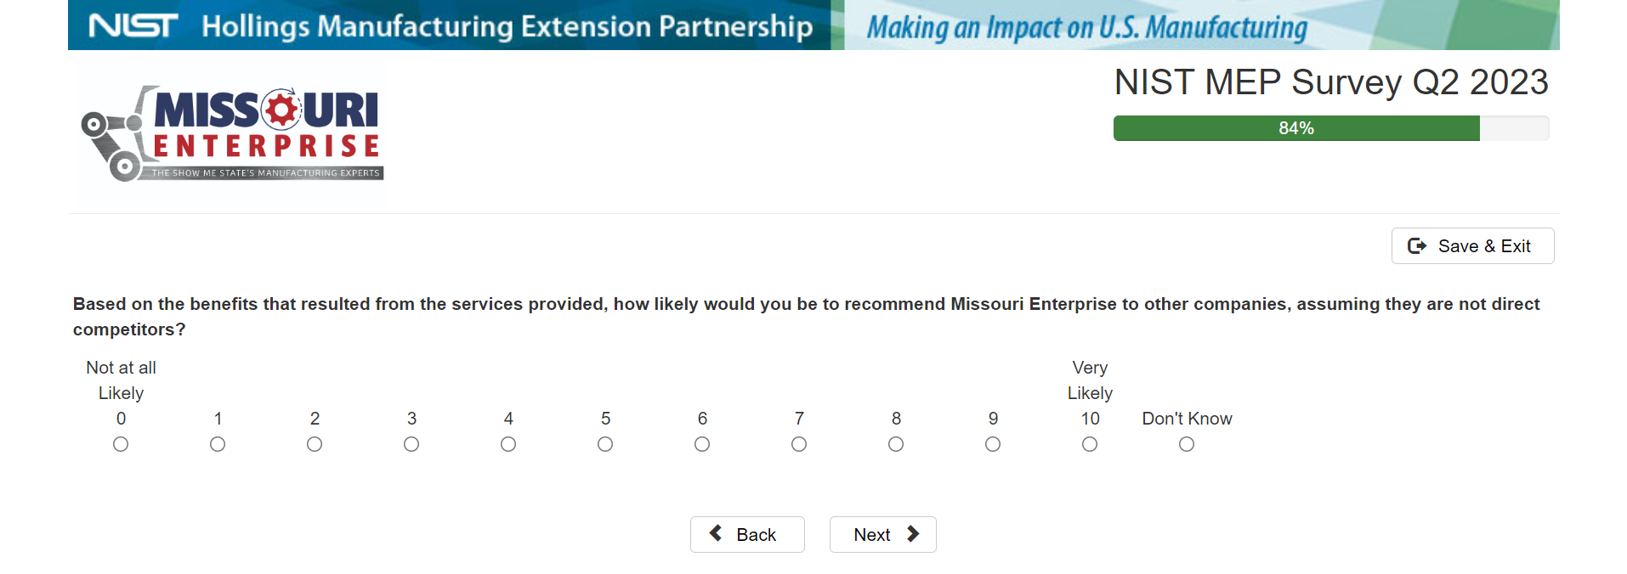Click the NIST MEP Survey Q2 2023 title
This screenshot has width=1627, height=574.
(1330, 82)
